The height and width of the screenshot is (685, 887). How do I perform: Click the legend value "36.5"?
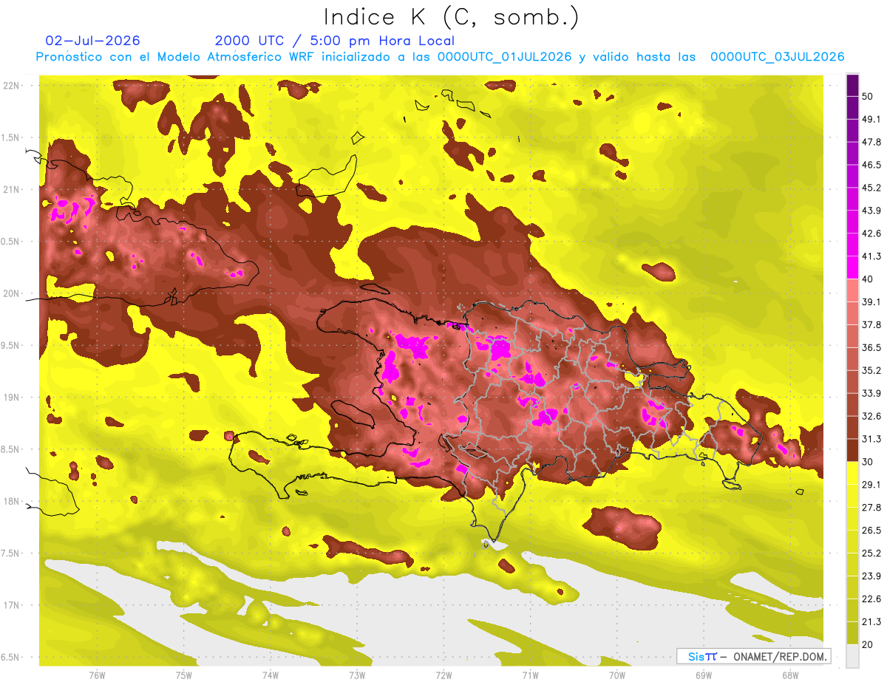point(871,347)
